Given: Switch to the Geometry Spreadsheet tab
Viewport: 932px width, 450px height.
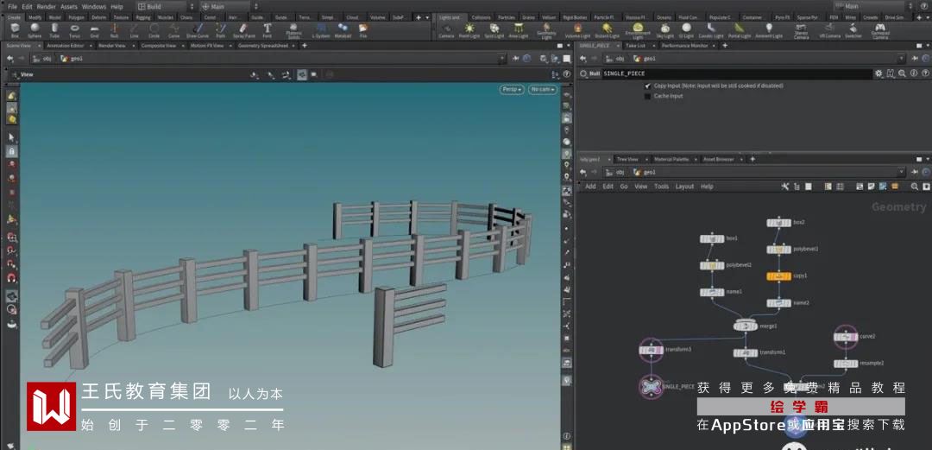Looking at the screenshot, I should [262, 45].
